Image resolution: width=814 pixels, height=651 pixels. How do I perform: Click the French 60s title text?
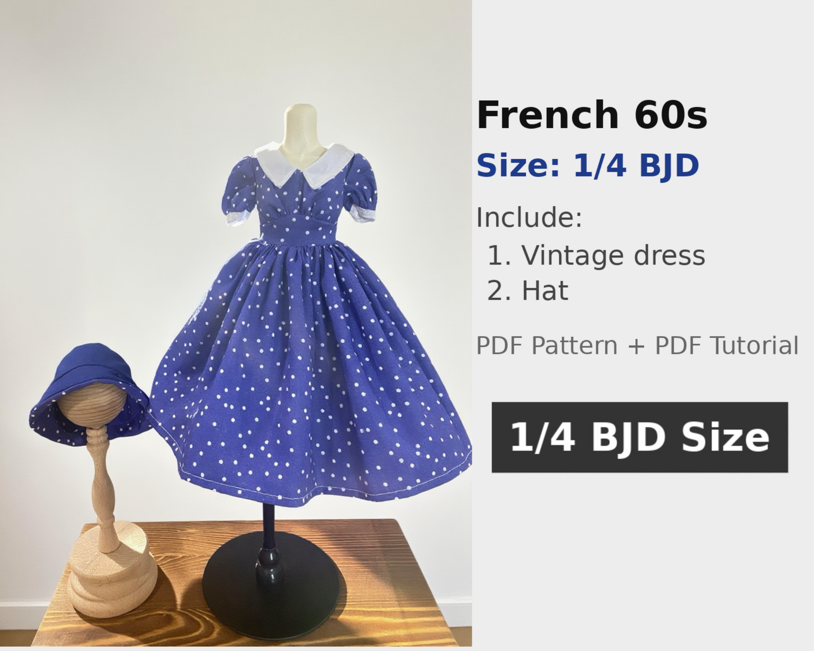[x=592, y=115]
